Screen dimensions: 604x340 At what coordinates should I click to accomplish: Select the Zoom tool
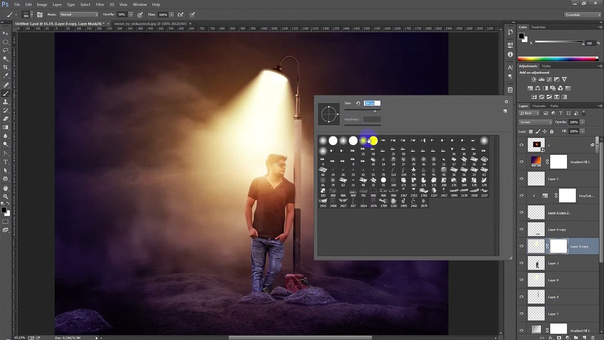point(6,196)
